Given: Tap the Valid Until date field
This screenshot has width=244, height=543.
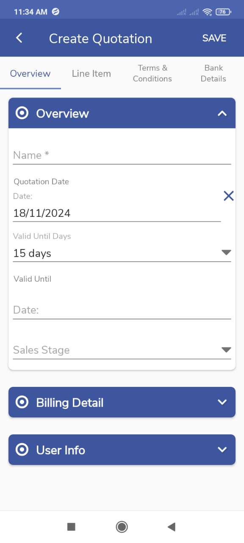Looking at the screenshot, I should point(122,310).
